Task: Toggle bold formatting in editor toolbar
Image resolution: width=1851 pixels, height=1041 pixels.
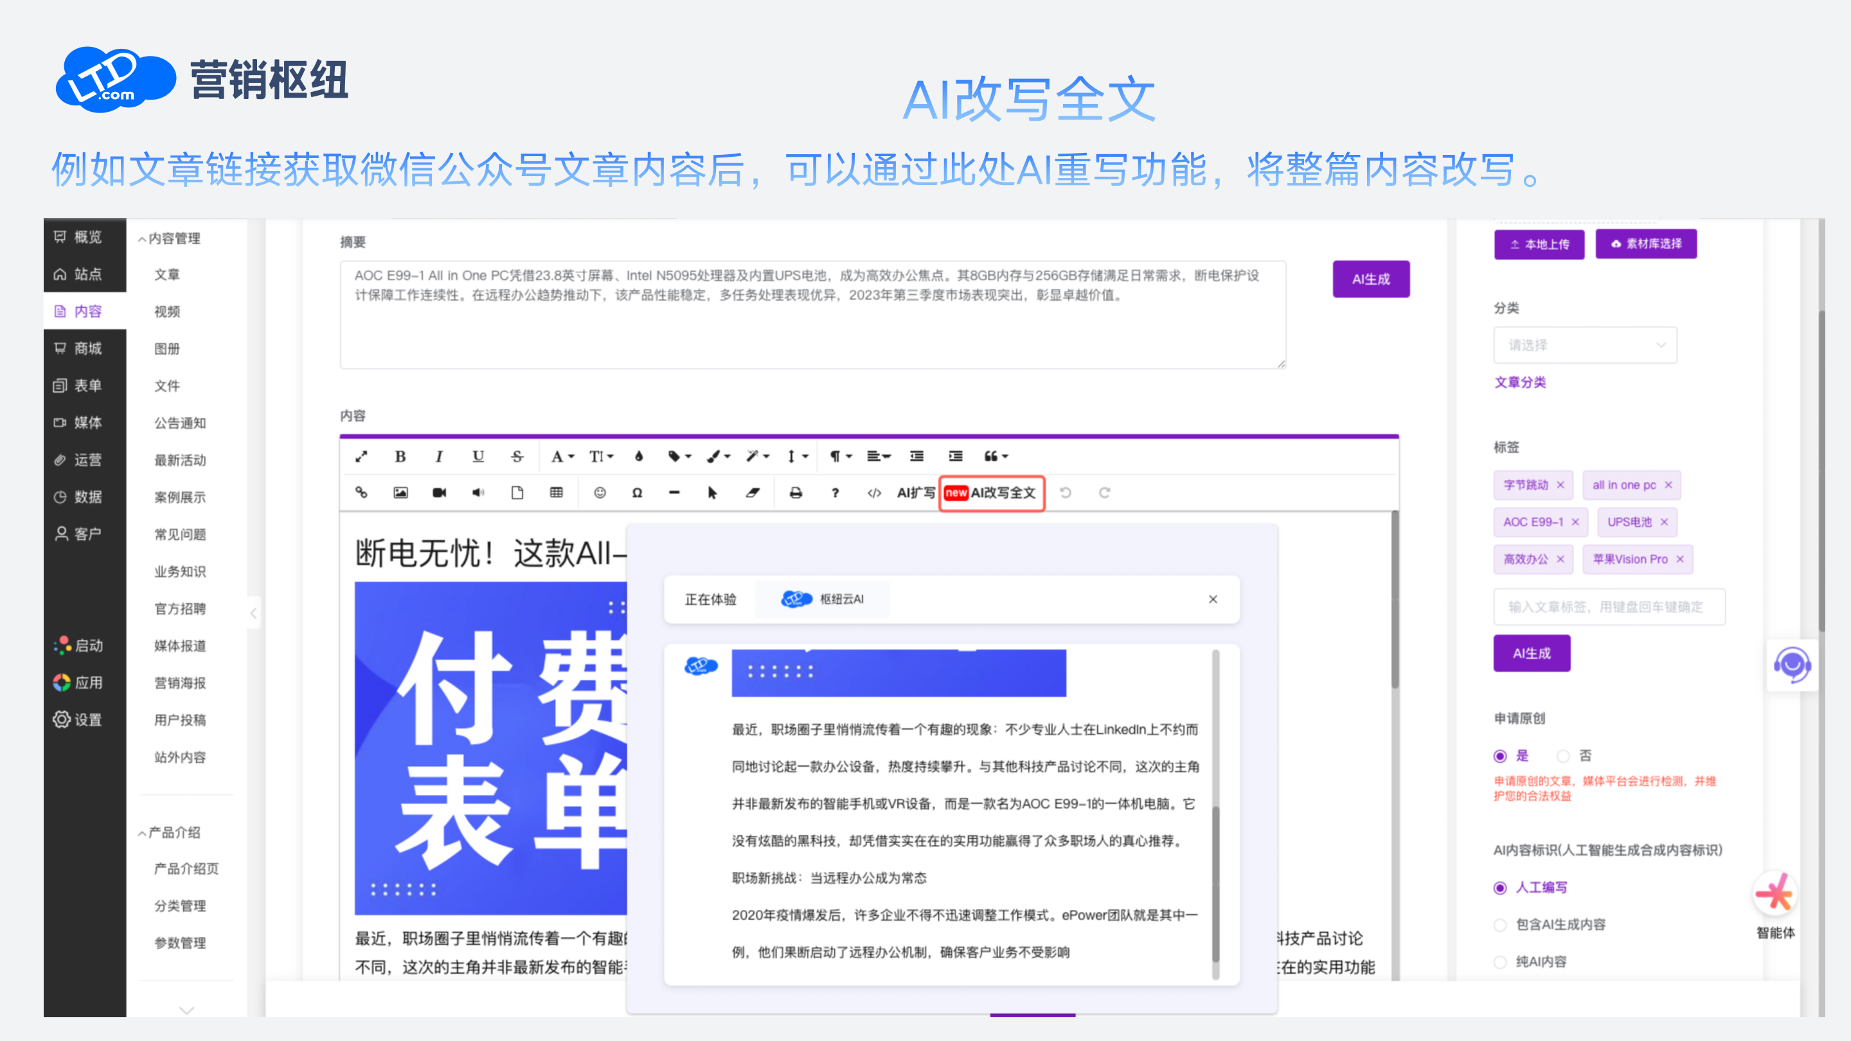Action: click(400, 456)
